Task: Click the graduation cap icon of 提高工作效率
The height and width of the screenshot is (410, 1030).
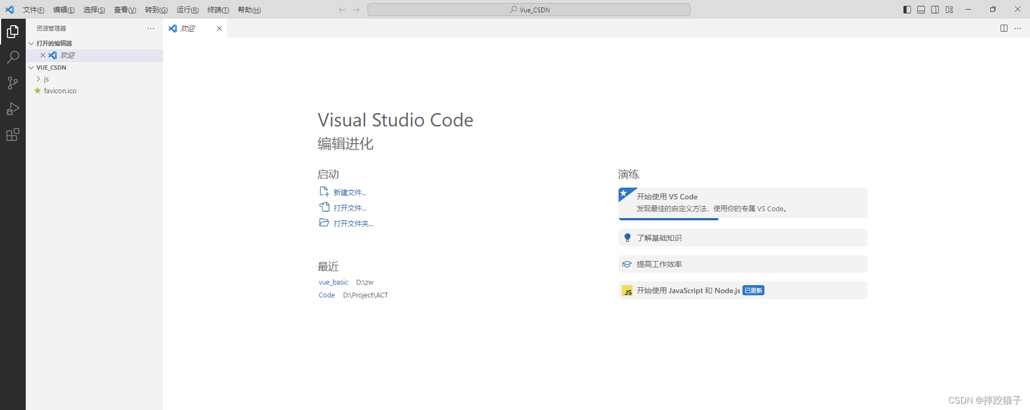Action: [x=627, y=264]
